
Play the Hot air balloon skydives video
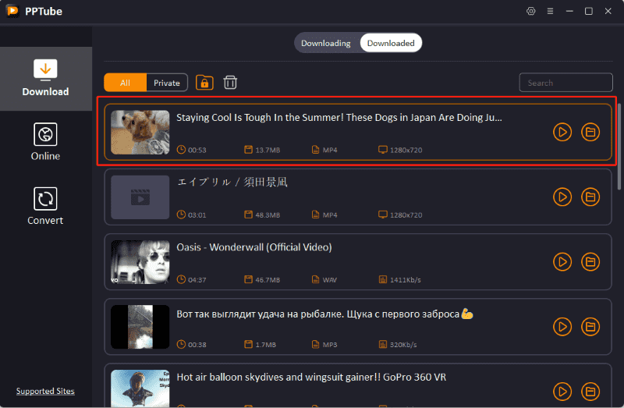click(x=562, y=392)
